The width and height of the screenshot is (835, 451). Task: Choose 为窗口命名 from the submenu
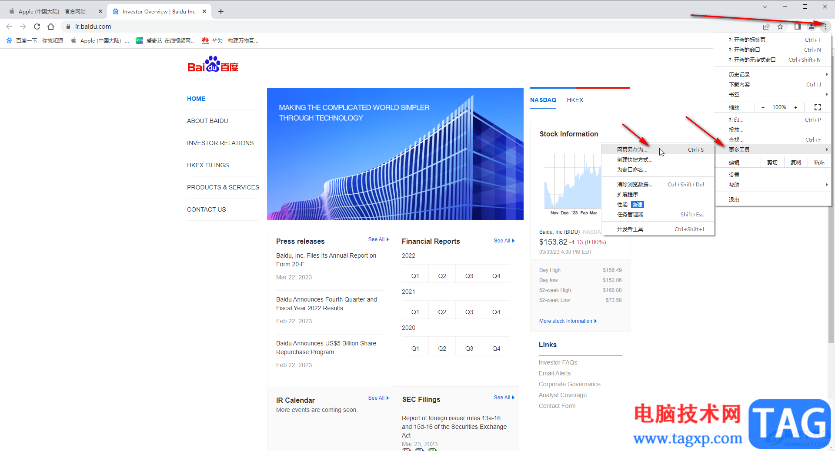658,169
